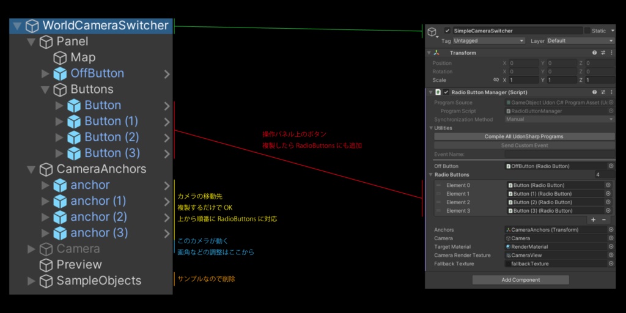The width and height of the screenshot is (626, 313).
Task: Toggle the SimpleCameraSwitcher active checkbox
Action: pyautogui.click(x=447, y=31)
